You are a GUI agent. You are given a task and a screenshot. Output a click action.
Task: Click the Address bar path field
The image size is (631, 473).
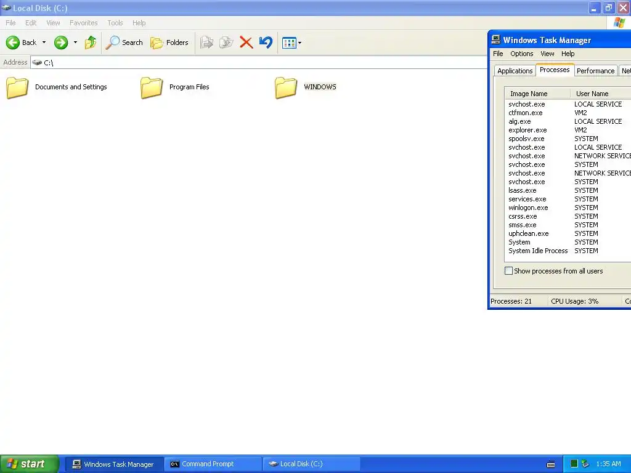(x=258, y=62)
